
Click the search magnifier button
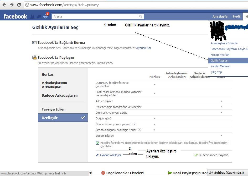(141, 16)
